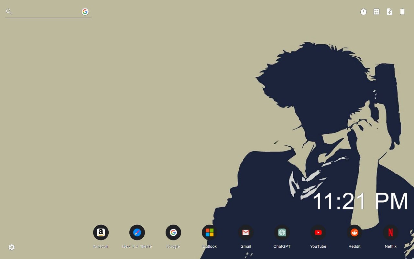Image resolution: width=414 pixels, height=259 pixels.
Task: Click the 11:21 PM clock display
Action: [360, 201]
